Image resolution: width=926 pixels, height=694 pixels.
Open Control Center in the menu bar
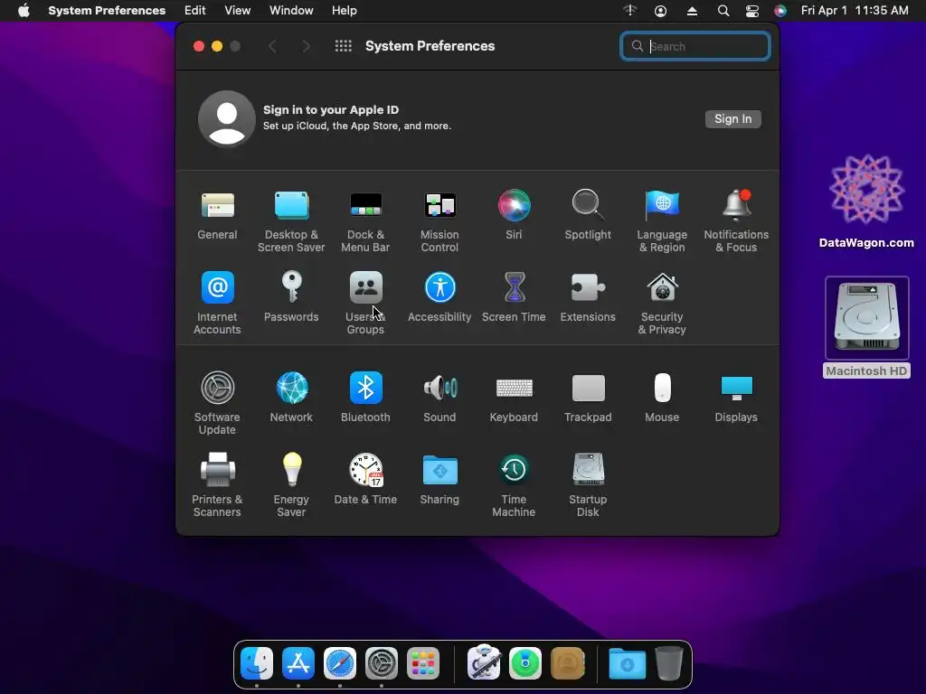tap(751, 11)
